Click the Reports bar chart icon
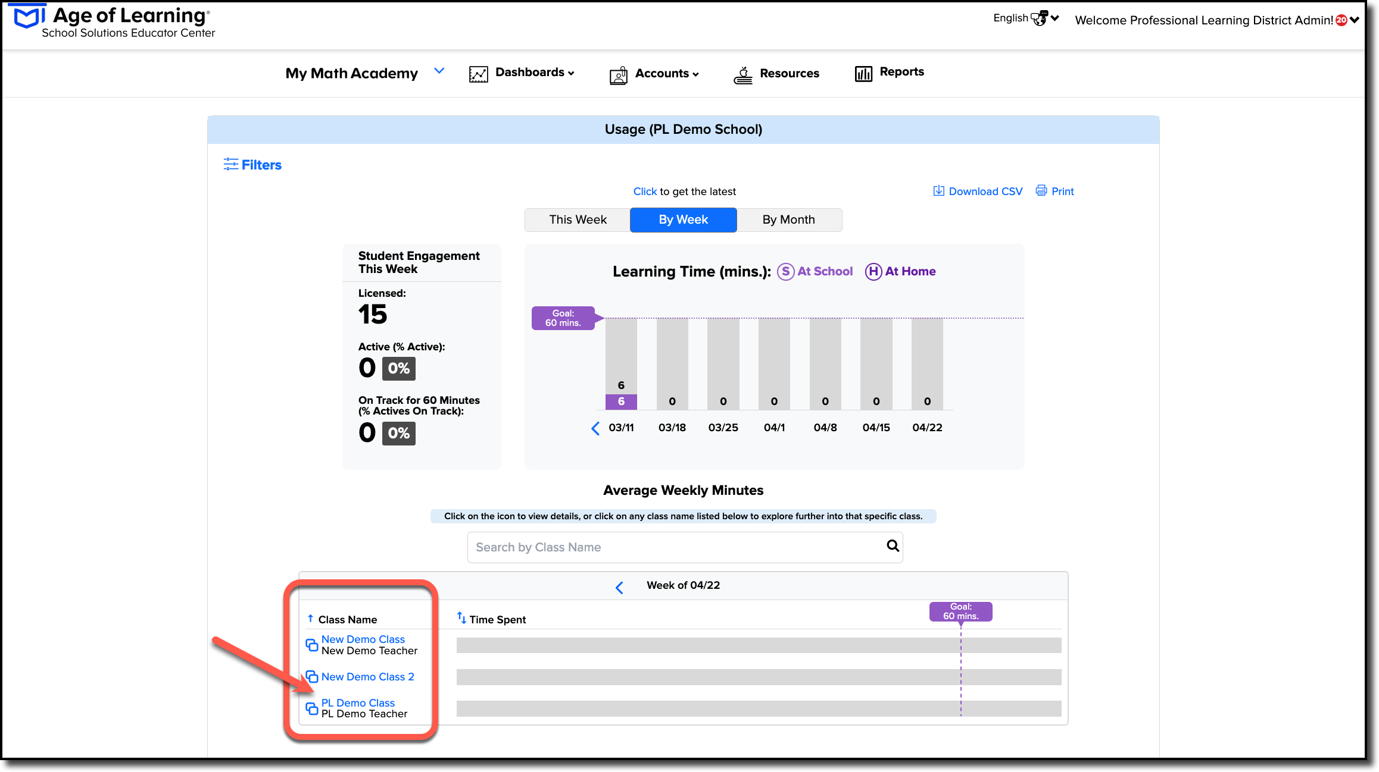Image resolution: width=1379 pixels, height=772 pixels. pyautogui.click(x=863, y=74)
